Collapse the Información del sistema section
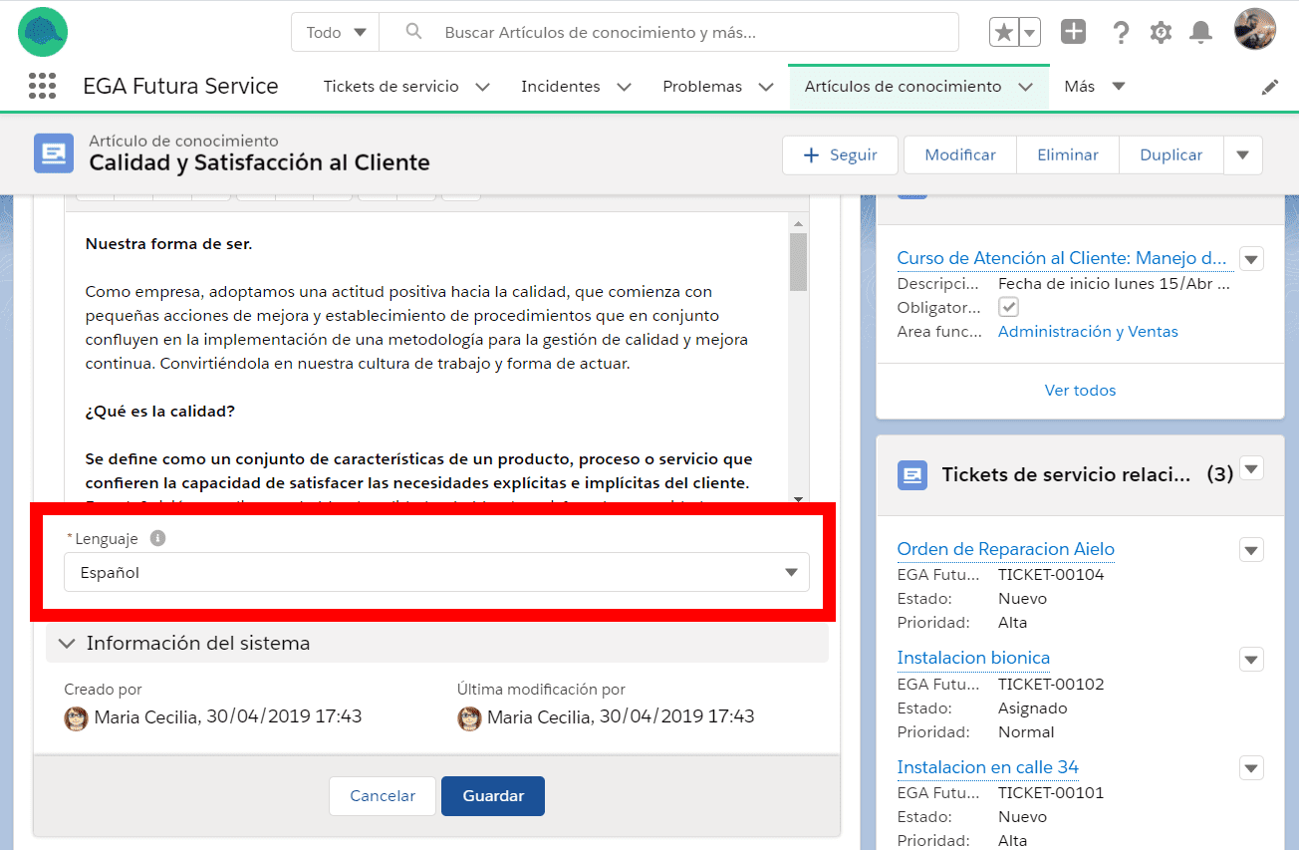 point(68,644)
